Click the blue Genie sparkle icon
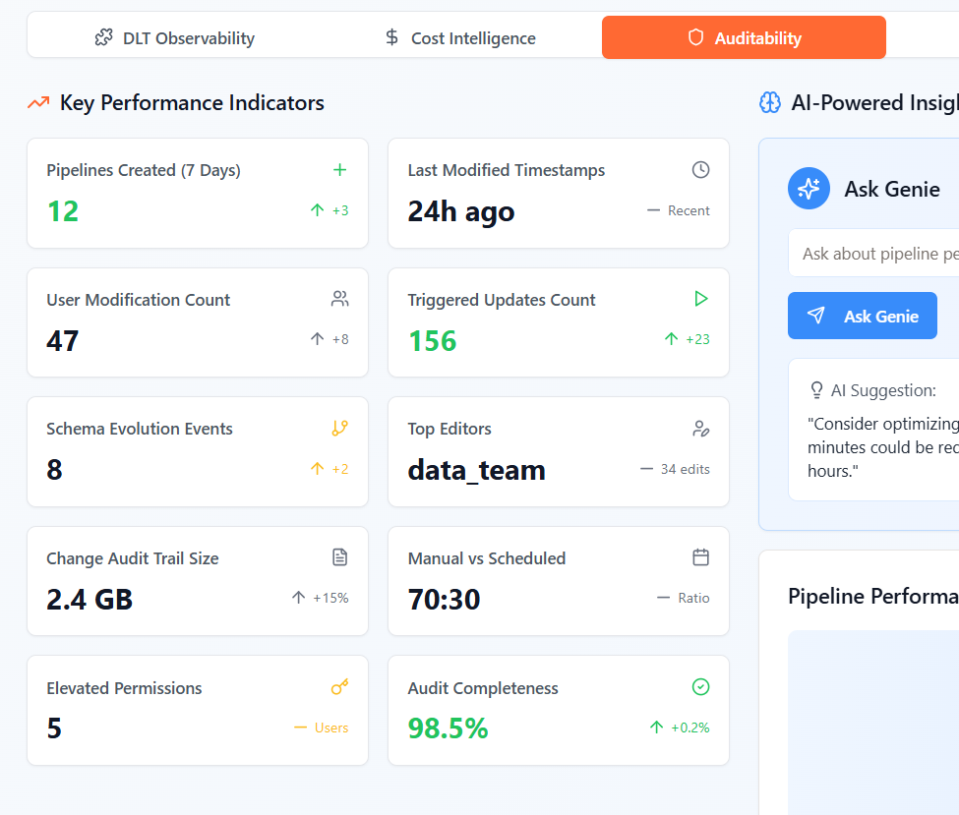Image resolution: width=959 pixels, height=815 pixels. (x=809, y=189)
